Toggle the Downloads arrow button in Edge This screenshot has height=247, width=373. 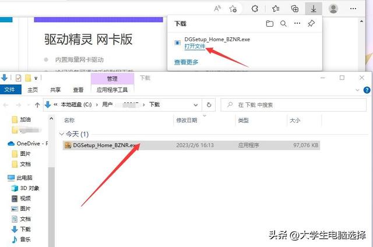pyautogui.click(x=314, y=9)
